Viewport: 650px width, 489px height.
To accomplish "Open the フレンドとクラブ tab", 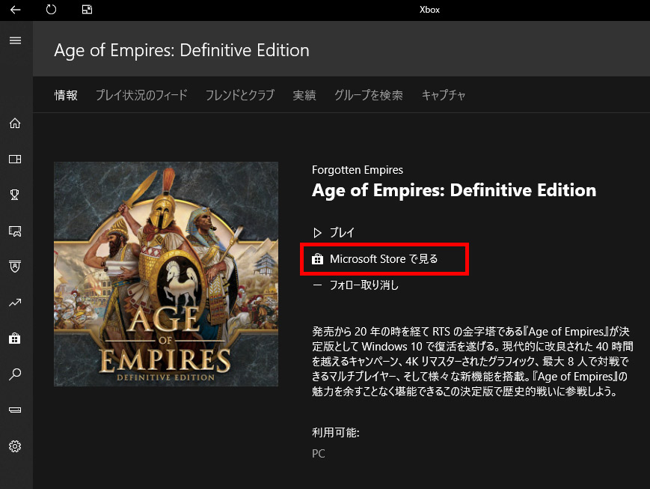I will pos(239,95).
